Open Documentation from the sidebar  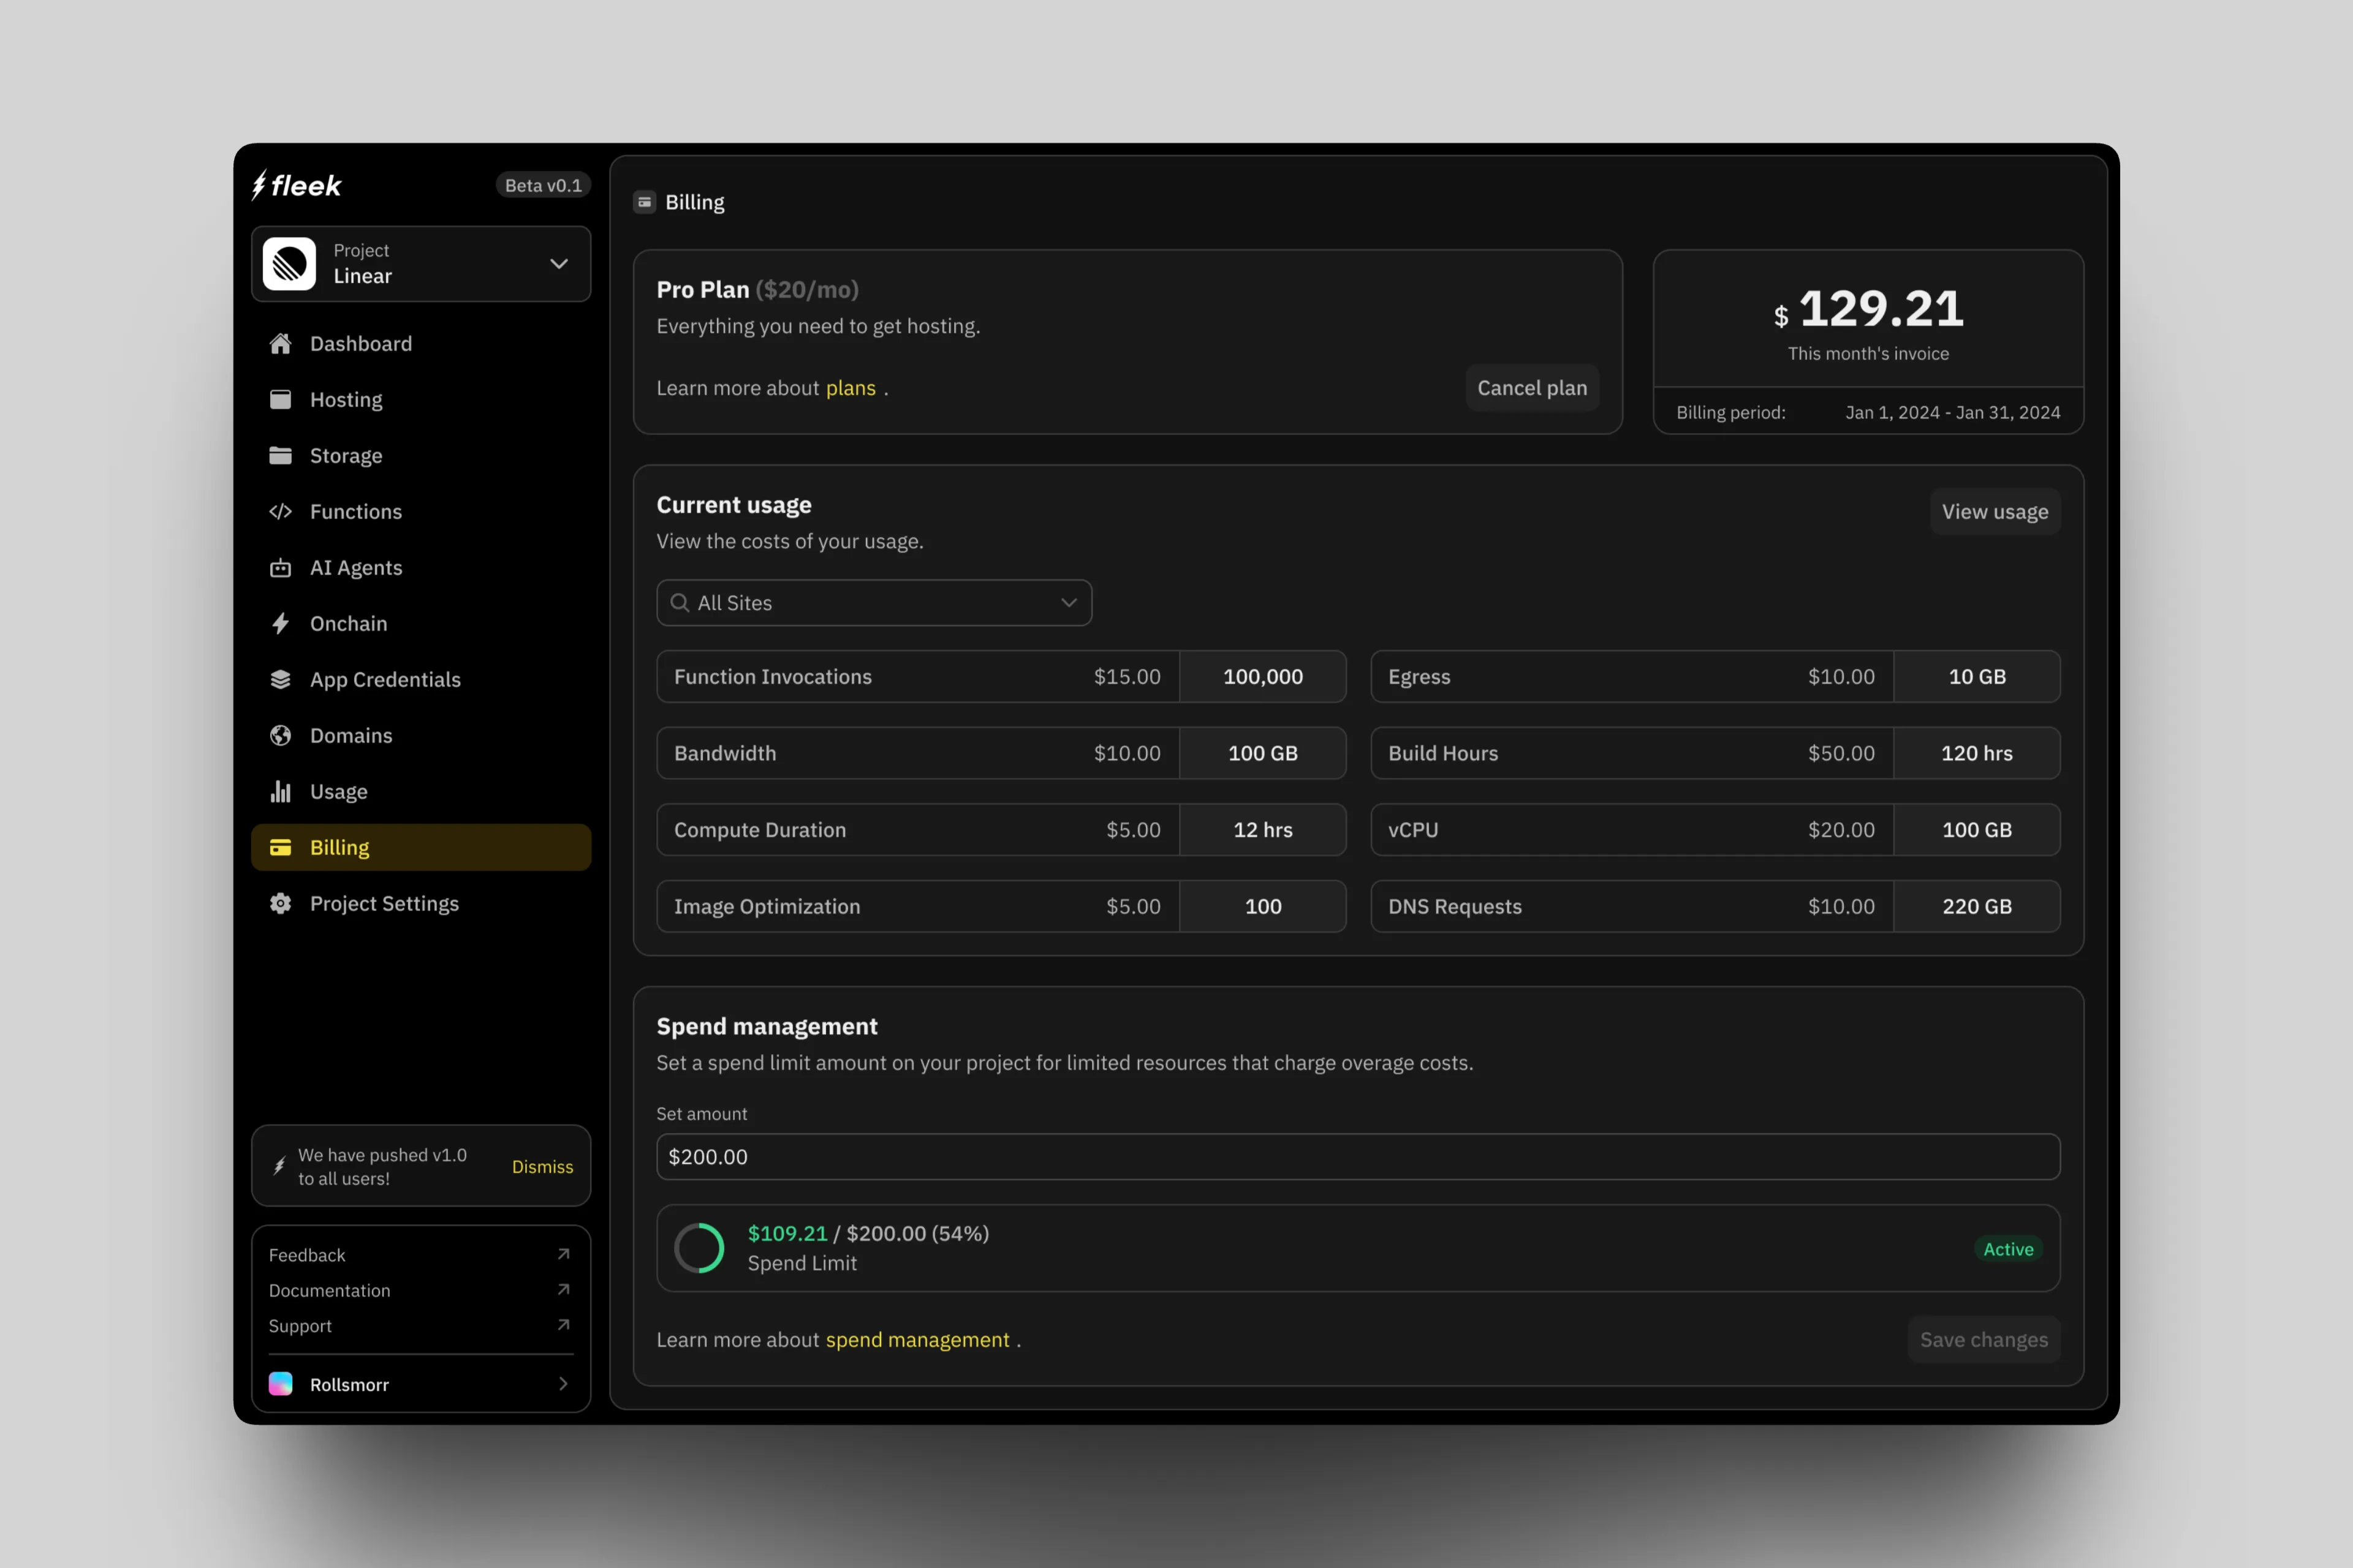[x=330, y=1290]
